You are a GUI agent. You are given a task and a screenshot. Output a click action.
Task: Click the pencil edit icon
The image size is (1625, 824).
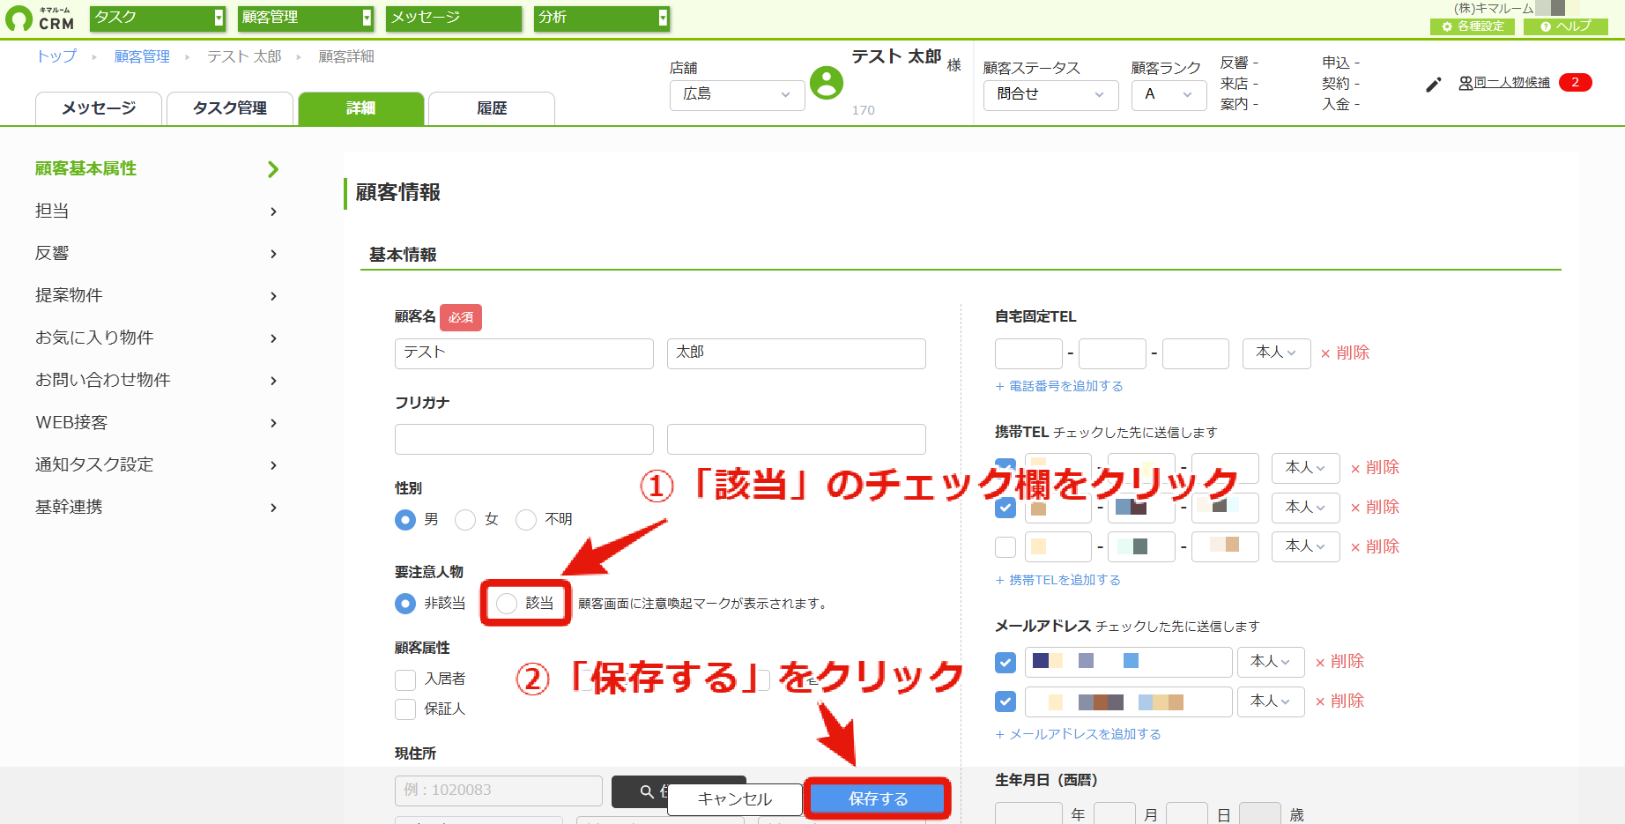click(1434, 85)
